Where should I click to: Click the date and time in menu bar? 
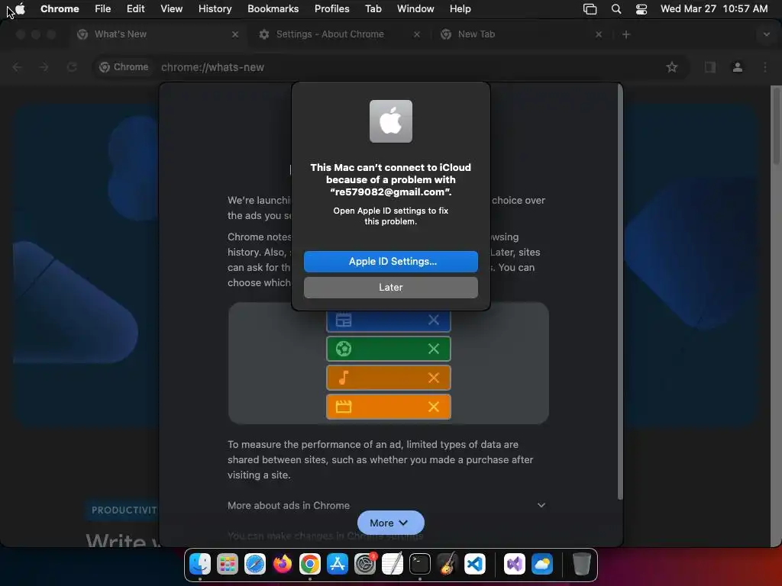pyautogui.click(x=714, y=9)
